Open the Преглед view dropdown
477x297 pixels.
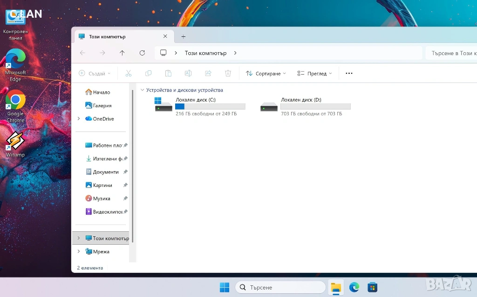pos(315,73)
